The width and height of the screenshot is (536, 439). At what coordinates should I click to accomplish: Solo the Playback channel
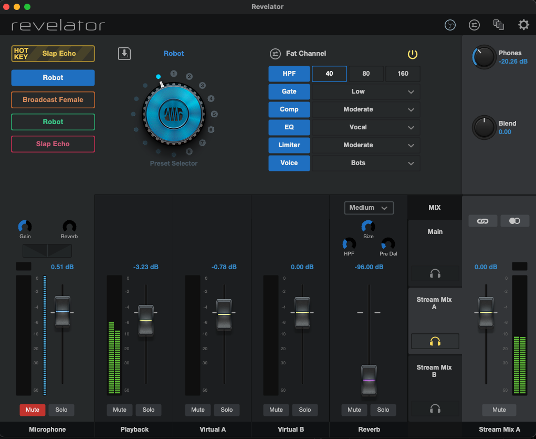point(149,410)
